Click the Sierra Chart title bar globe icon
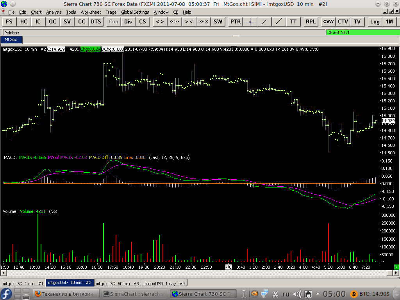The height and width of the screenshot is (300, 400). (x=4, y=4)
